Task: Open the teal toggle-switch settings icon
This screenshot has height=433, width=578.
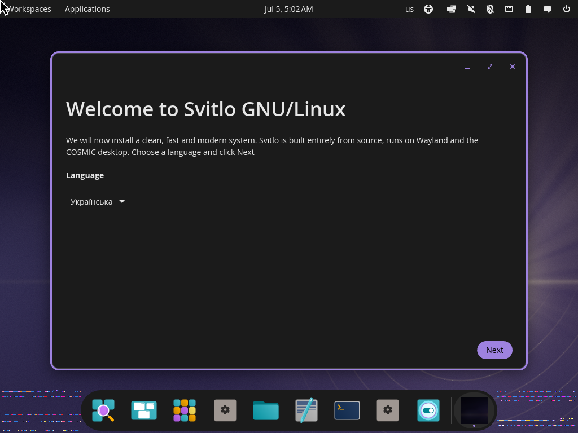Action: pyautogui.click(x=428, y=410)
